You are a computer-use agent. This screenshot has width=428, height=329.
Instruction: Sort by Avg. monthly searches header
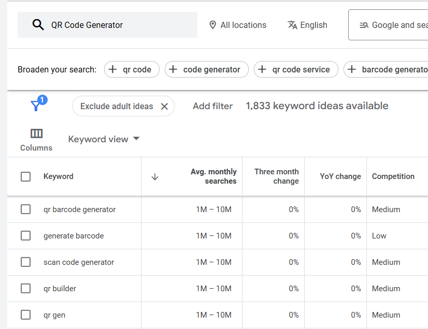click(x=213, y=176)
